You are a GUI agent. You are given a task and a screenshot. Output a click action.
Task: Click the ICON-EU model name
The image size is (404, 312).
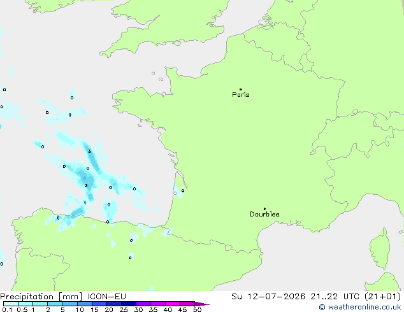click(106, 297)
